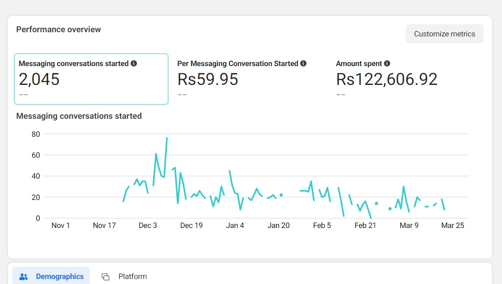Click the Dec 3 axis label
Image resolution: width=502 pixels, height=284 pixels.
148,225
